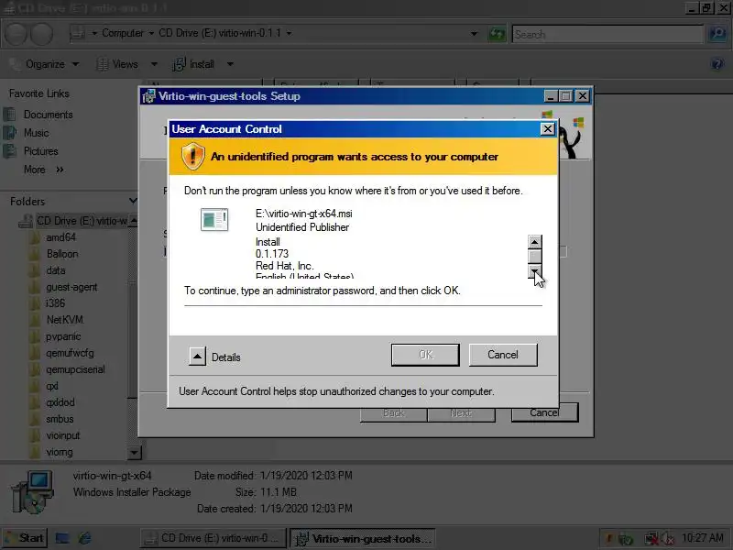Image resolution: width=733 pixels, height=550 pixels.
Task: Click scroll-down arrow in program details list
Action: tap(535, 271)
